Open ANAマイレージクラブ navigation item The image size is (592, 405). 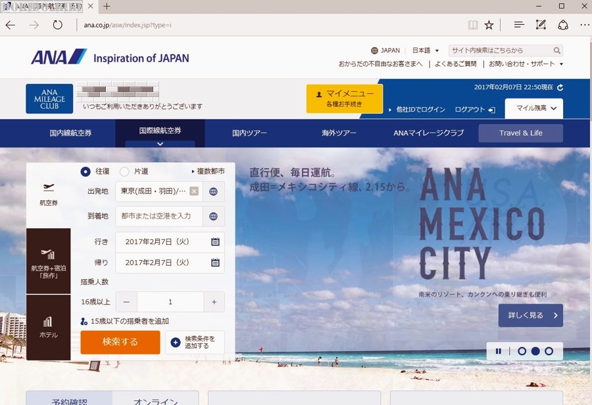click(428, 133)
